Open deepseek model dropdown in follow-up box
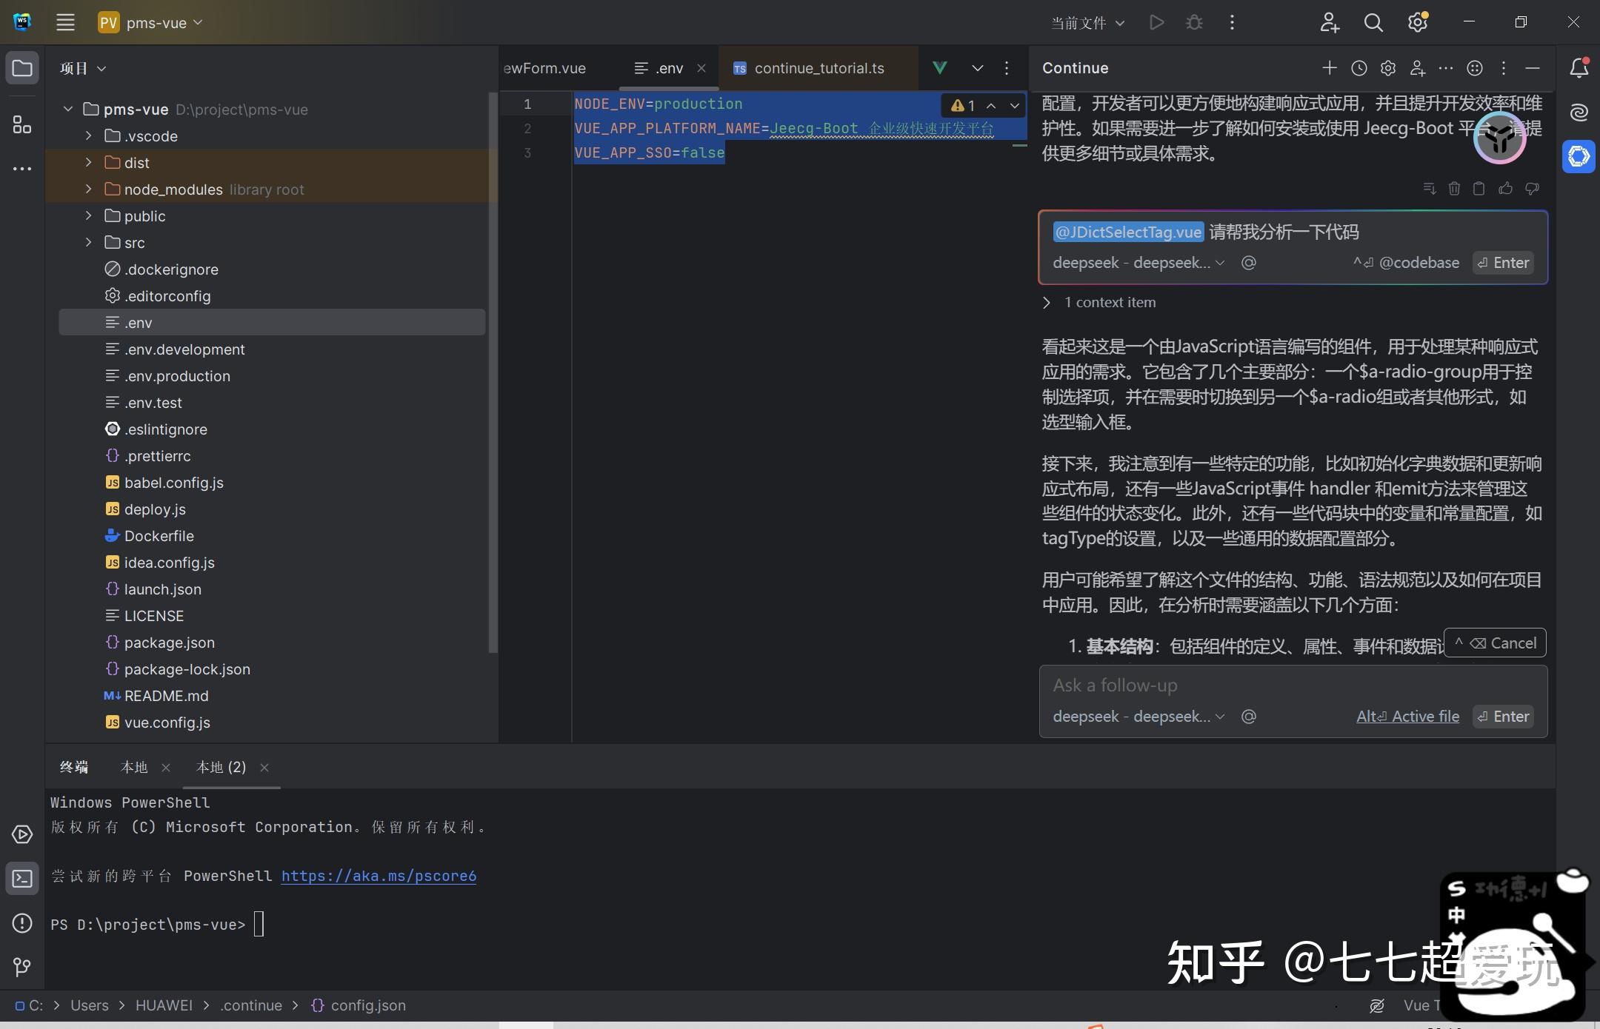The height and width of the screenshot is (1029, 1600). [x=1139, y=716]
